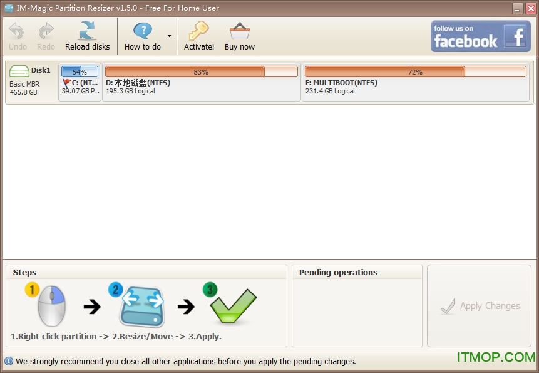Click the mouse icon in step 1
The image size is (539, 373).
tap(50, 305)
